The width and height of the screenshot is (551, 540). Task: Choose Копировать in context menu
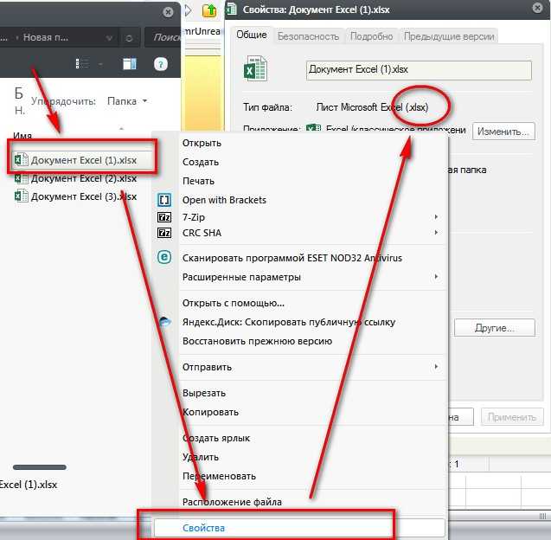tap(210, 412)
